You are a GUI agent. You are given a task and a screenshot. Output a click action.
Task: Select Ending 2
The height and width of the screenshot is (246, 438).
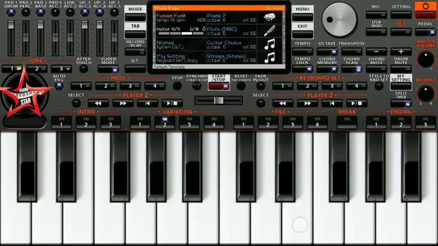tap(401, 122)
